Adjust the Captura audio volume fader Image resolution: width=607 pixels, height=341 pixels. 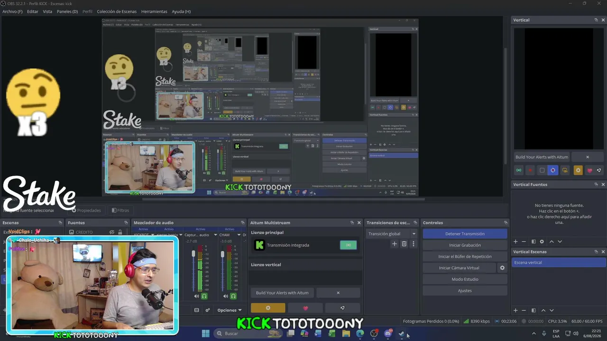click(x=193, y=254)
